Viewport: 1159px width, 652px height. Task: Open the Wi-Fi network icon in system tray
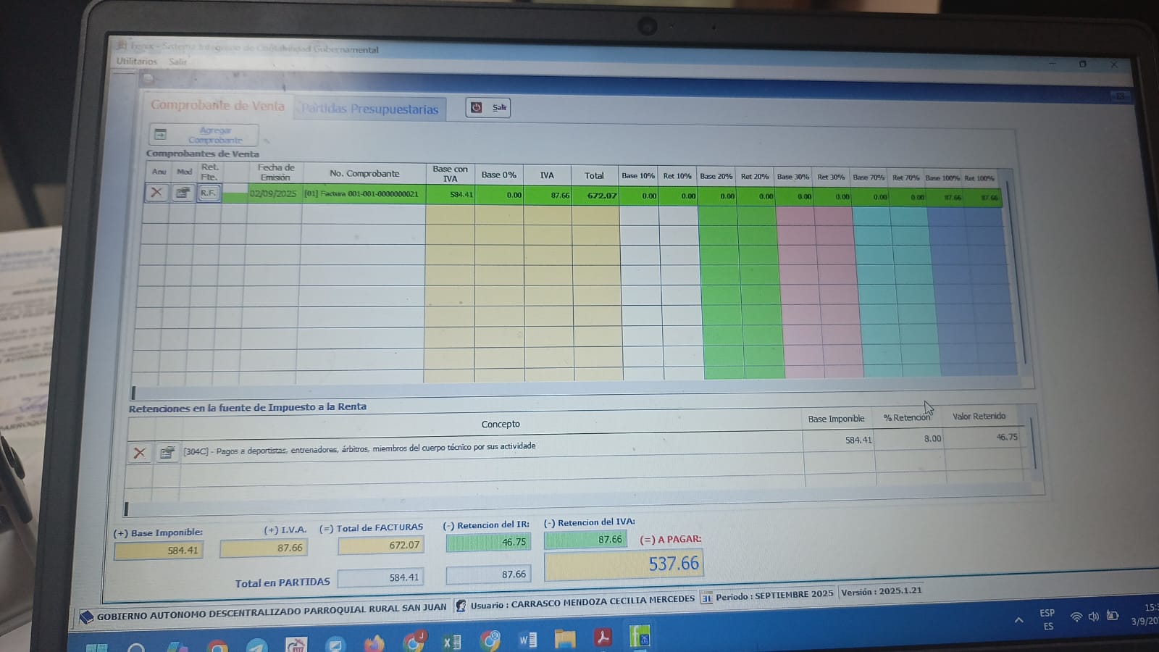coord(1076,617)
